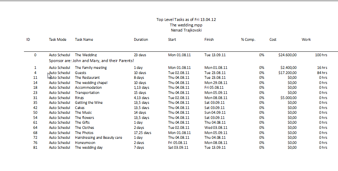Click the sponsor note about John and Mary
Image resolution: width=338 pixels, height=171 pixels.
[x=91, y=61]
